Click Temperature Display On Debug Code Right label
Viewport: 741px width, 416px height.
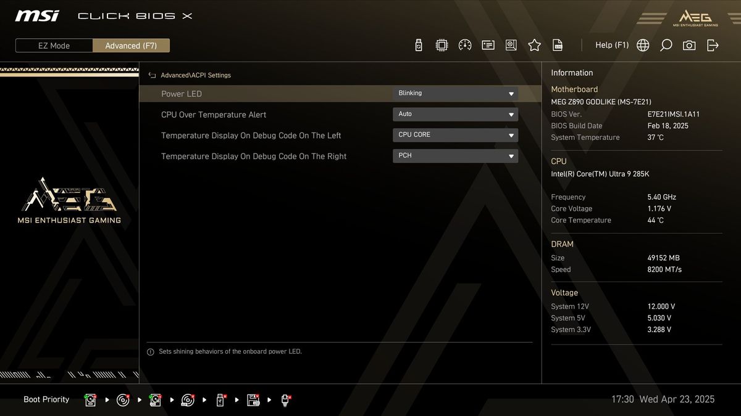tap(254, 157)
